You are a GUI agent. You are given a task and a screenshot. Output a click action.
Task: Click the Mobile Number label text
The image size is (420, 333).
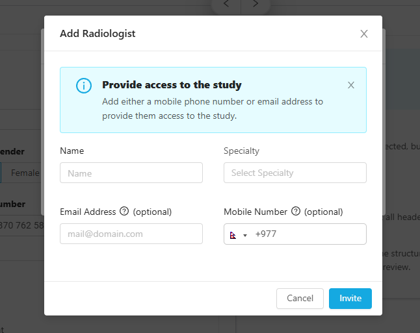pos(256,212)
